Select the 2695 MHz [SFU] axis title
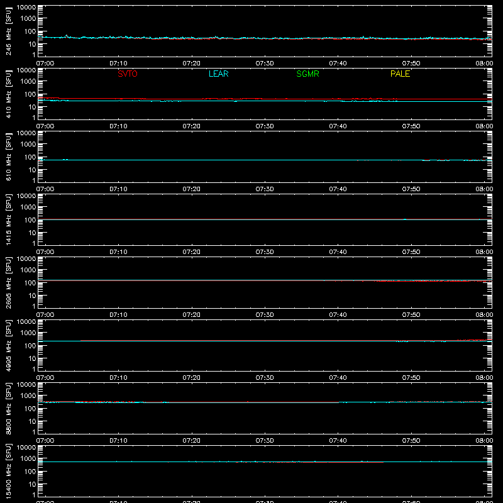This screenshot has height=503, width=503. click(8, 282)
